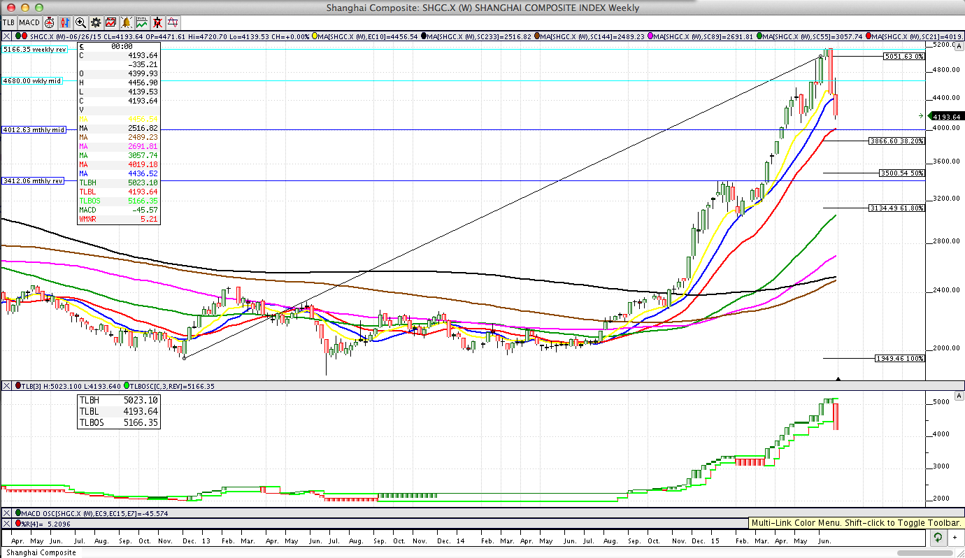The width and height of the screenshot is (965, 558).
Task: Open the alerts bell icon
Action: [x=127, y=22]
